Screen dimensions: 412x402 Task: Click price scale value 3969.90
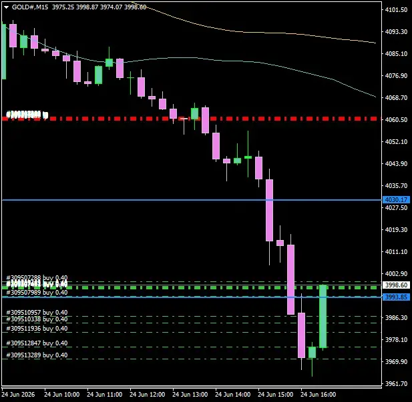pos(396,361)
